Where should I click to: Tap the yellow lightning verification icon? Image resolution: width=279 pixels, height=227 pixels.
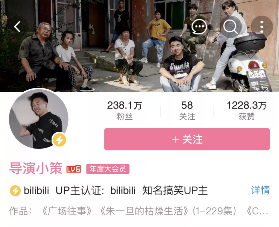(x=15, y=191)
